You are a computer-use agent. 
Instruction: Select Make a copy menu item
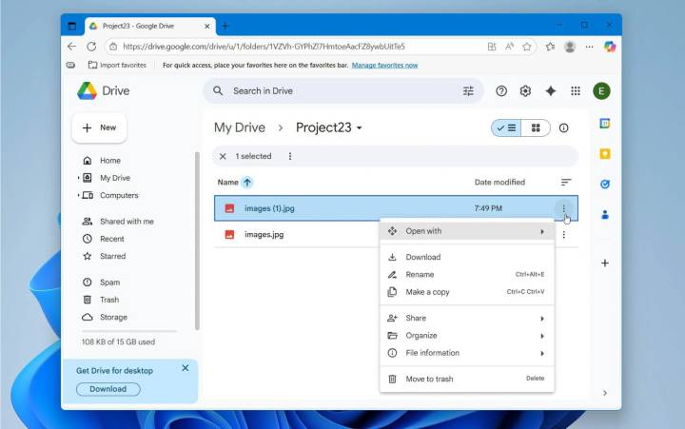click(x=467, y=292)
